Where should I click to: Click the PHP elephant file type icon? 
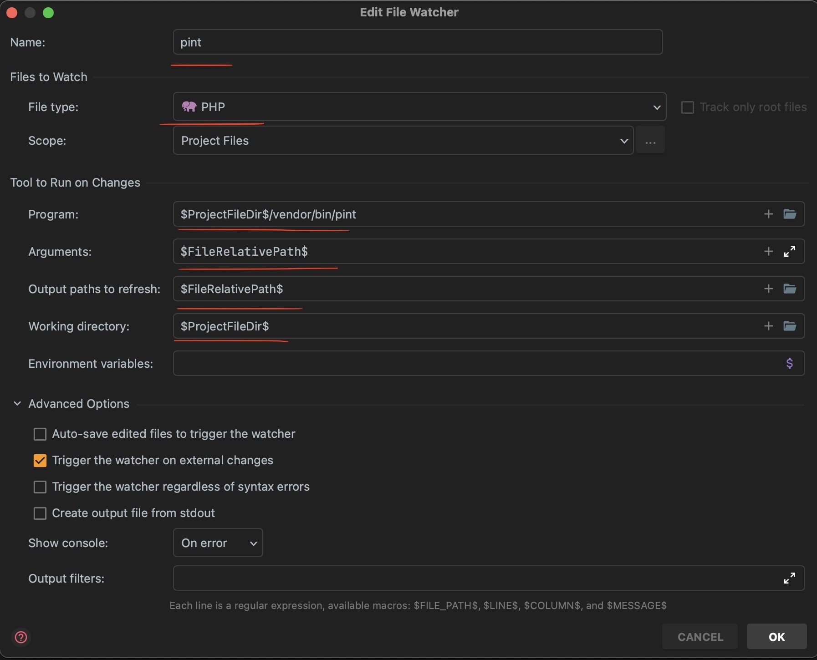click(189, 107)
